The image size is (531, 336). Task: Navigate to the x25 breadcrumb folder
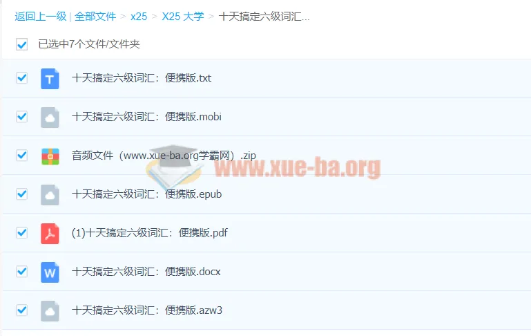pos(139,17)
